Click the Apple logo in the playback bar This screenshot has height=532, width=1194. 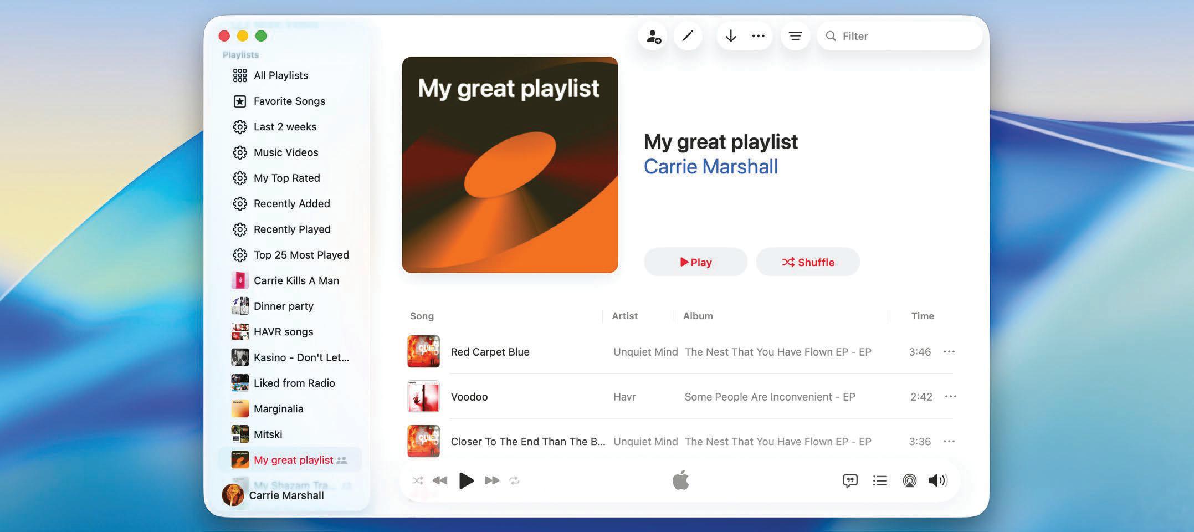pos(682,480)
